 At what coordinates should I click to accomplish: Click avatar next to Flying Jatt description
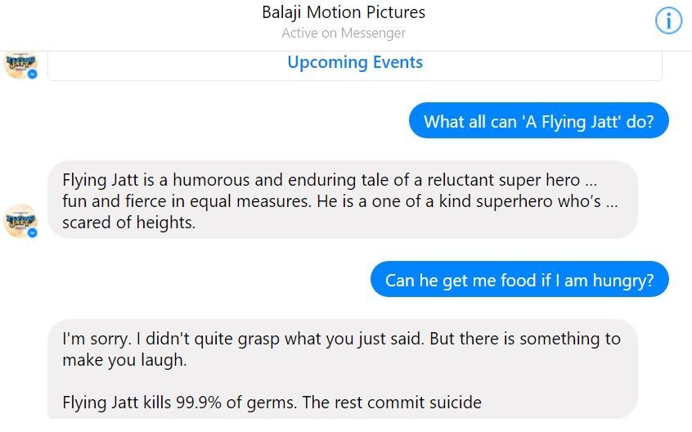coord(20,221)
